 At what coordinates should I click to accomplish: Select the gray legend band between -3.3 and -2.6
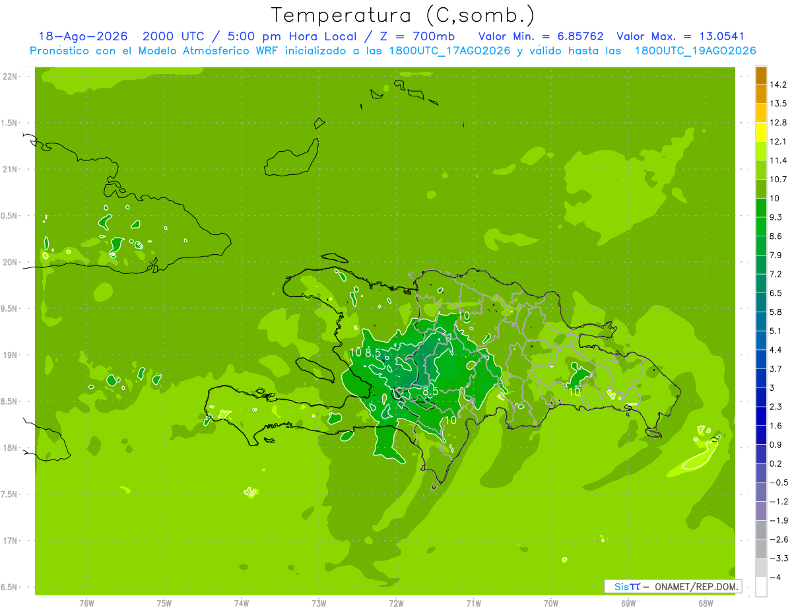[761, 549]
